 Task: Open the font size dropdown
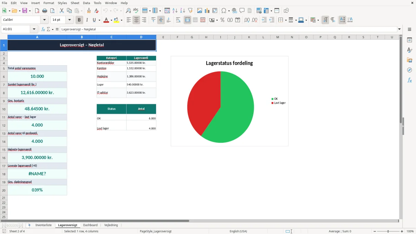click(70, 20)
